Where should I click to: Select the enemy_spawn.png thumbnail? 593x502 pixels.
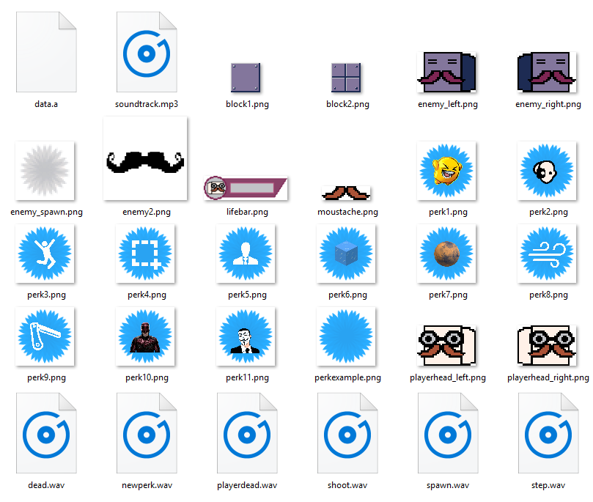click(x=45, y=171)
